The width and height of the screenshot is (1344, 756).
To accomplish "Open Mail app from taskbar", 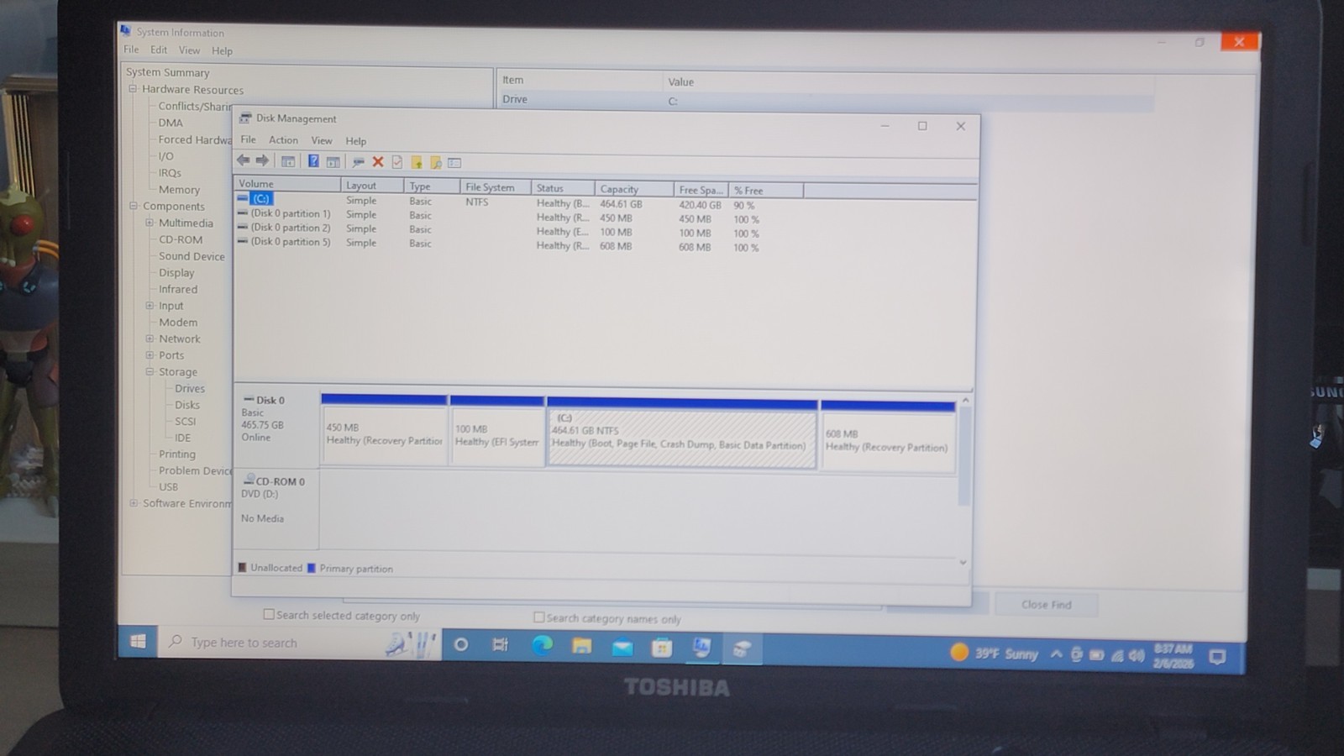I will coord(622,647).
